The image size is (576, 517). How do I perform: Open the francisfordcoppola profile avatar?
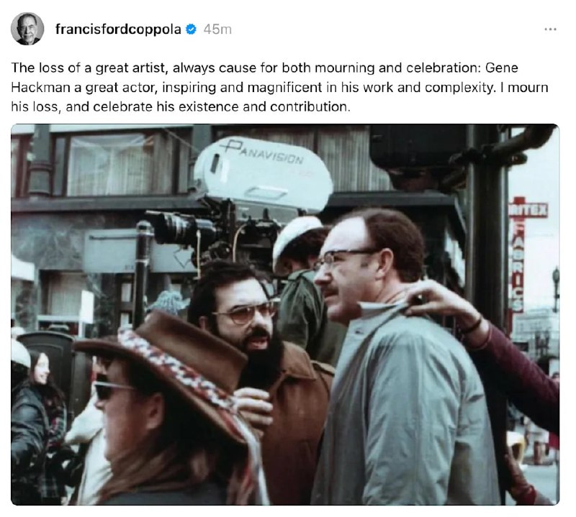27,29
